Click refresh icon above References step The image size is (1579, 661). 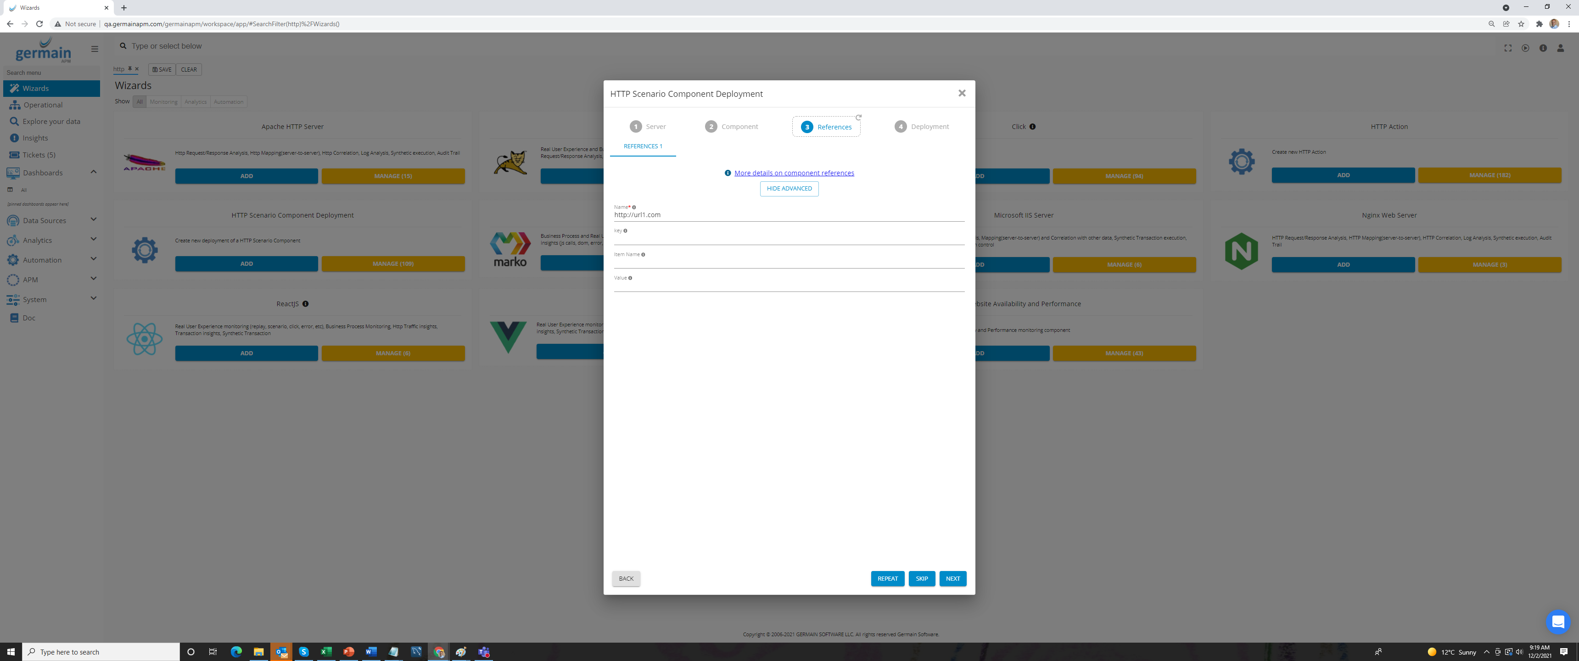pyautogui.click(x=859, y=117)
